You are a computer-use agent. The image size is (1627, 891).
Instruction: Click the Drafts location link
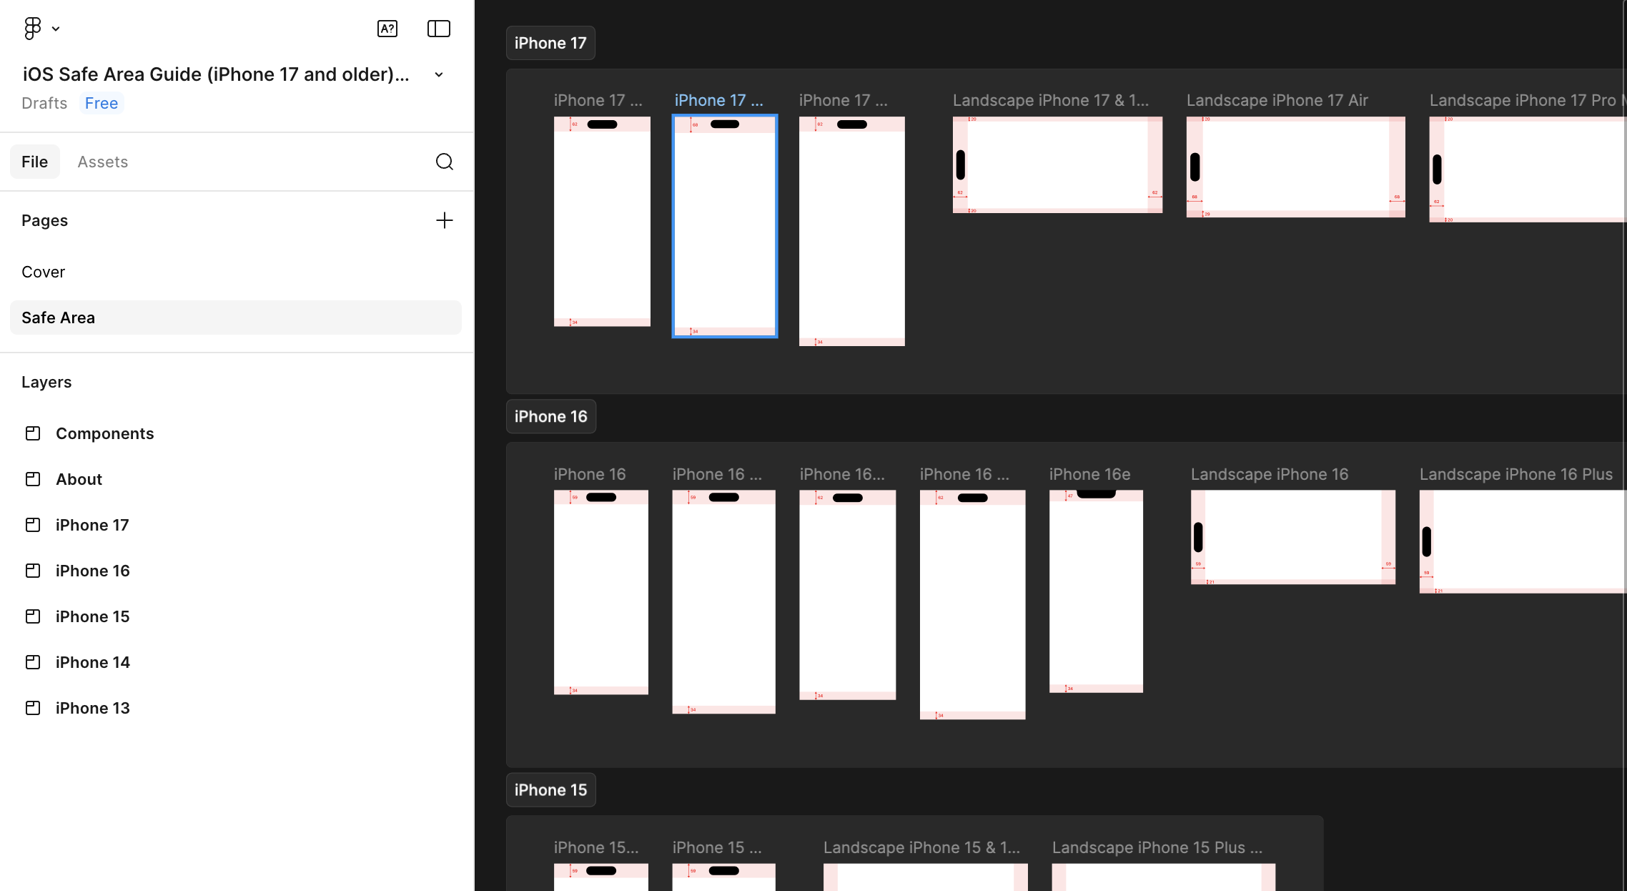pyautogui.click(x=44, y=103)
